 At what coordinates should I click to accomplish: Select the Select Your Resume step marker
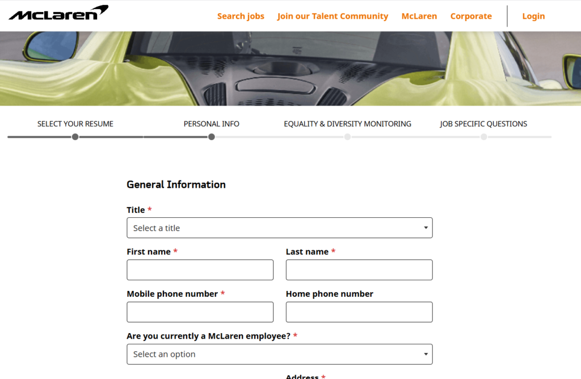pos(75,137)
